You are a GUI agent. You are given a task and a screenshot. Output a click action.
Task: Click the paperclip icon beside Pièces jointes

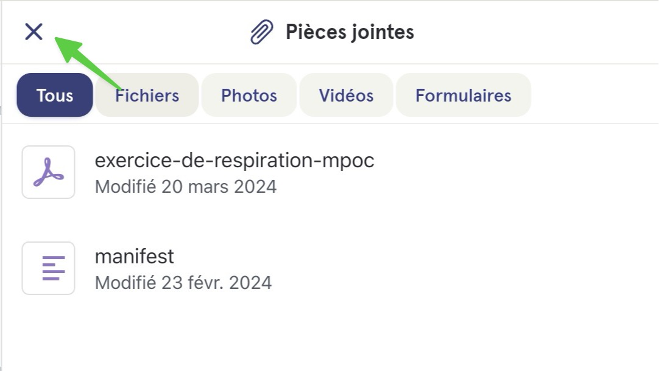point(262,32)
